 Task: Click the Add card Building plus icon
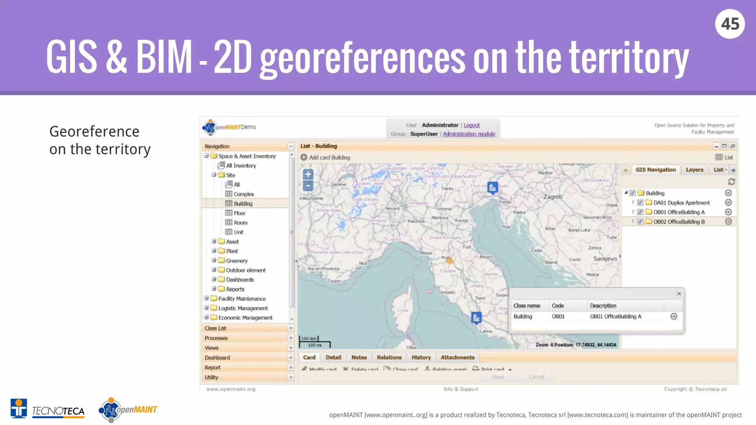pos(304,157)
